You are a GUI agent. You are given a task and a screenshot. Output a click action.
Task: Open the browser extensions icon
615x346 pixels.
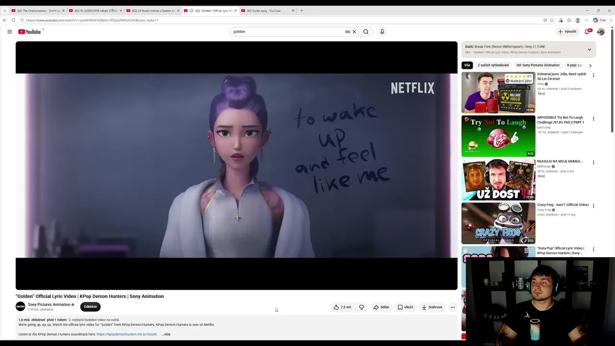coord(561,20)
